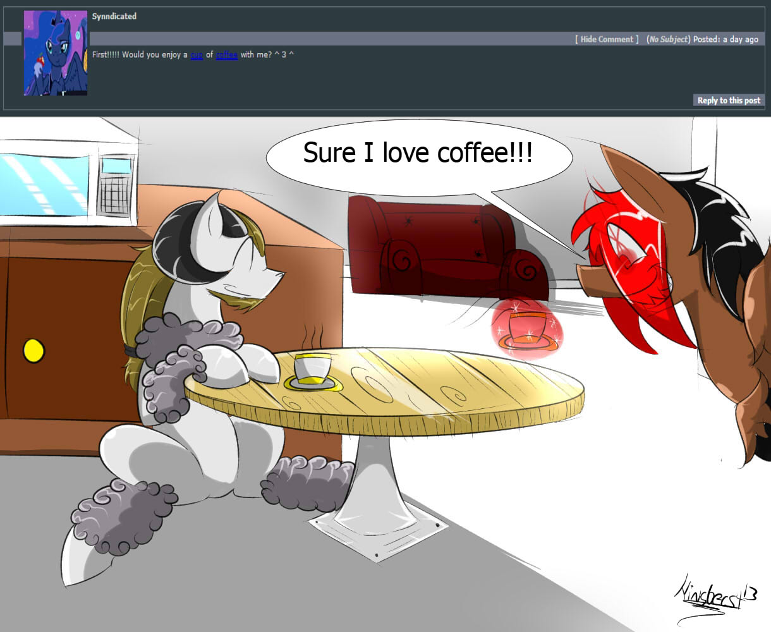
Task: Open the commenter's Luna avatar thumbnail
Action: click(56, 53)
